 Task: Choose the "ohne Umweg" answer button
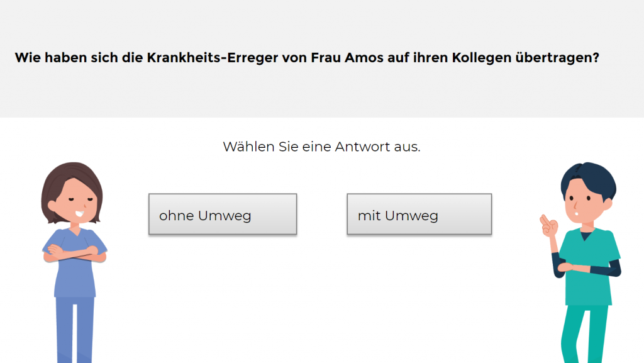222,215
